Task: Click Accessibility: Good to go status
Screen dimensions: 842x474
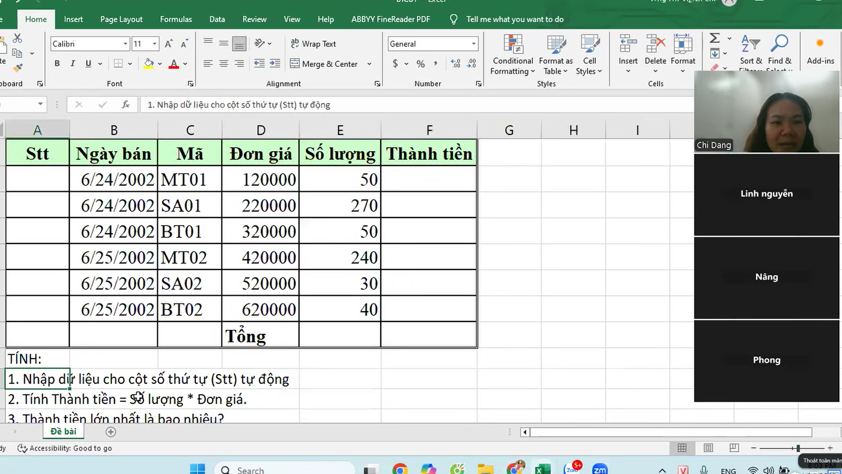Action: 65,448
